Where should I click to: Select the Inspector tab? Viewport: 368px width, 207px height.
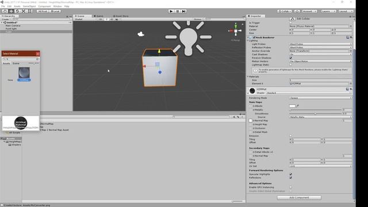(x=255, y=16)
